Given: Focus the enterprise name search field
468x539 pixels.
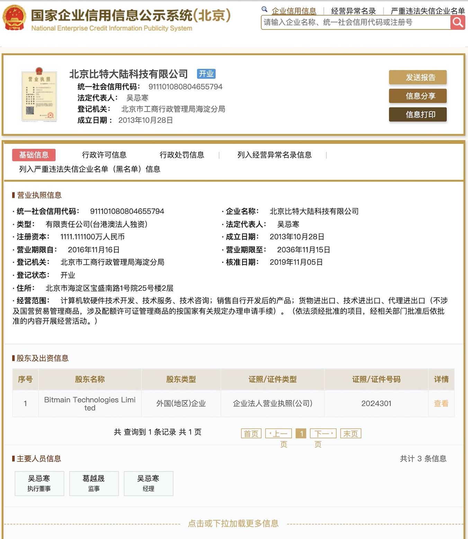Looking at the screenshot, I should 356,22.
